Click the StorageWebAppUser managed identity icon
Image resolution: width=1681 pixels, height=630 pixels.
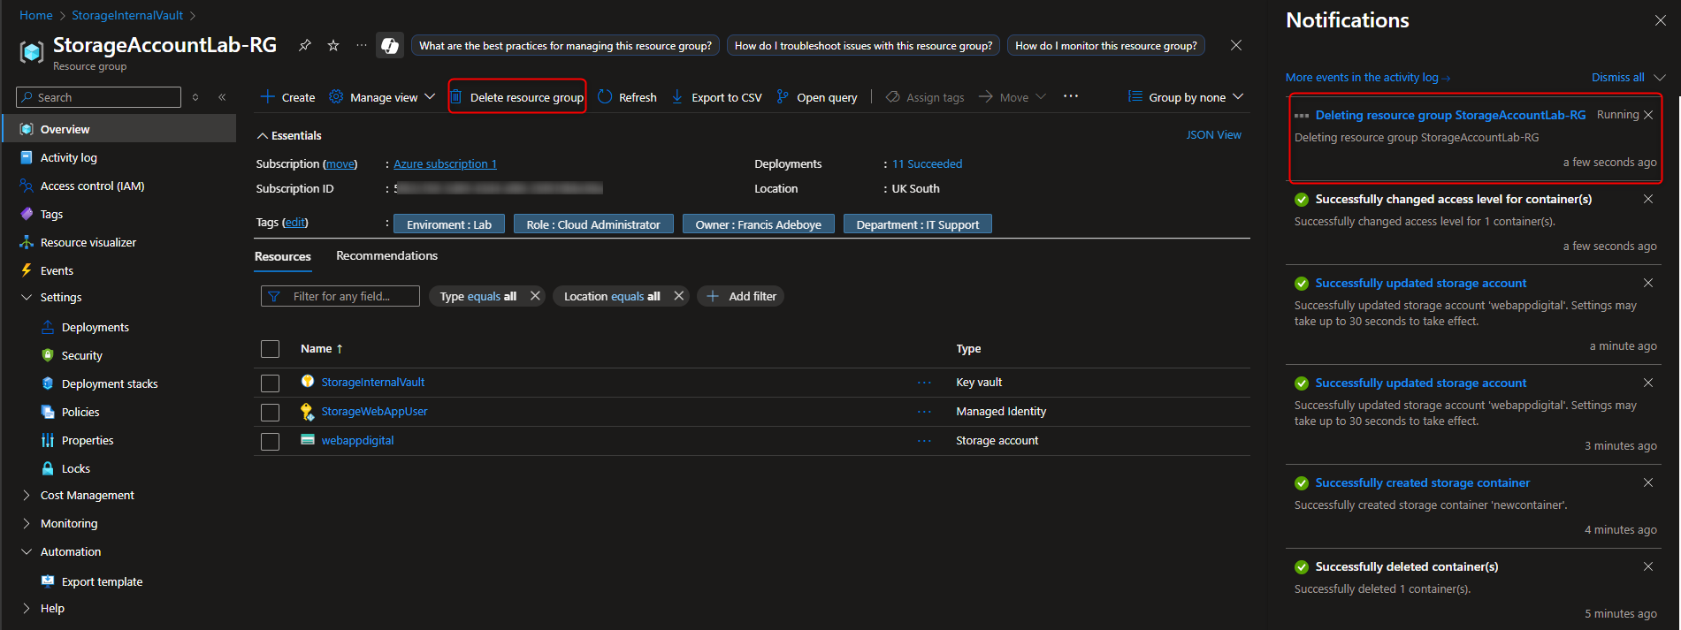(308, 411)
